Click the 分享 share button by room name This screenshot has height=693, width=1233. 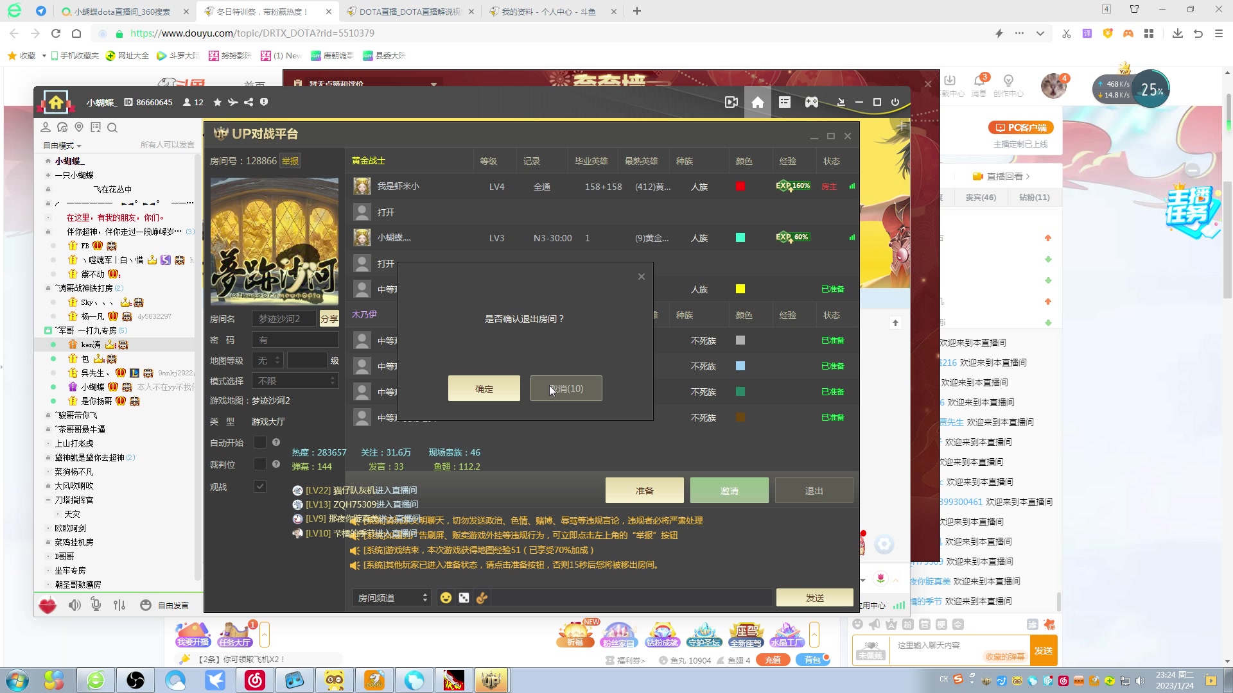[329, 318]
